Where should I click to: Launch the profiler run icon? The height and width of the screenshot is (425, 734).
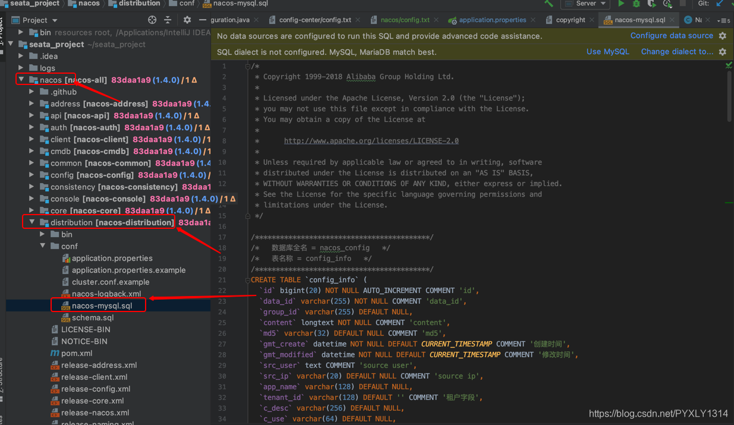tap(667, 4)
